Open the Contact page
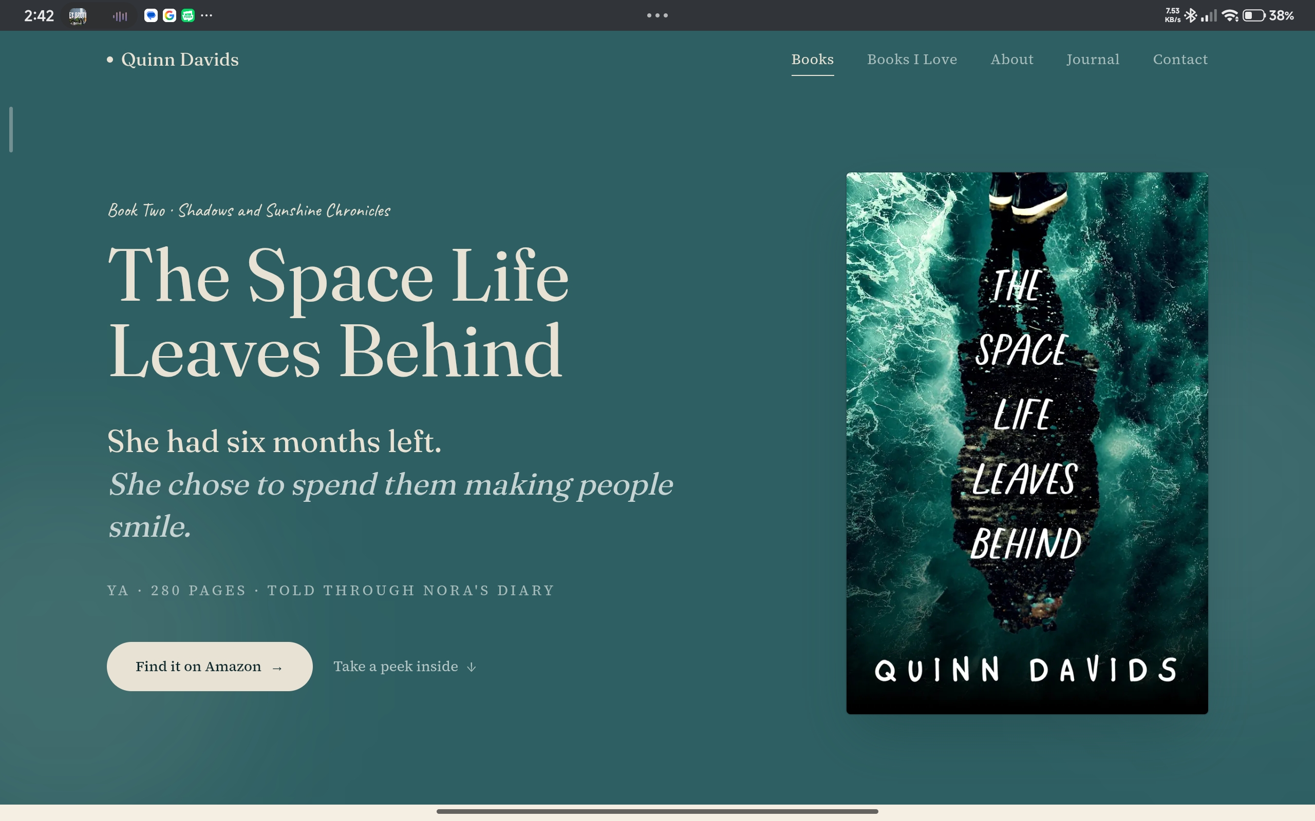The height and width of the screenshot is (821, 1315). click(1180, 59)
